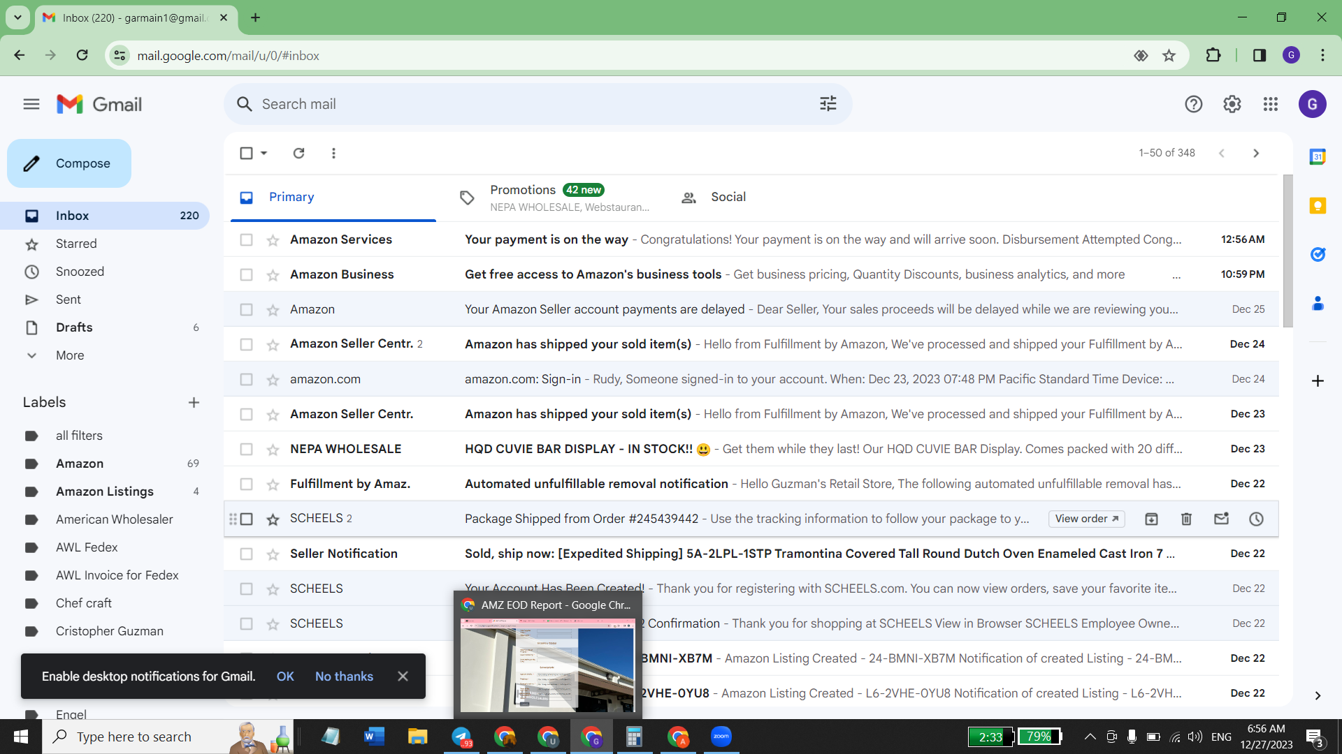Click the inbox vertical scrollbar
This screenshot has width=1342, height=754.
(1287, 251)
